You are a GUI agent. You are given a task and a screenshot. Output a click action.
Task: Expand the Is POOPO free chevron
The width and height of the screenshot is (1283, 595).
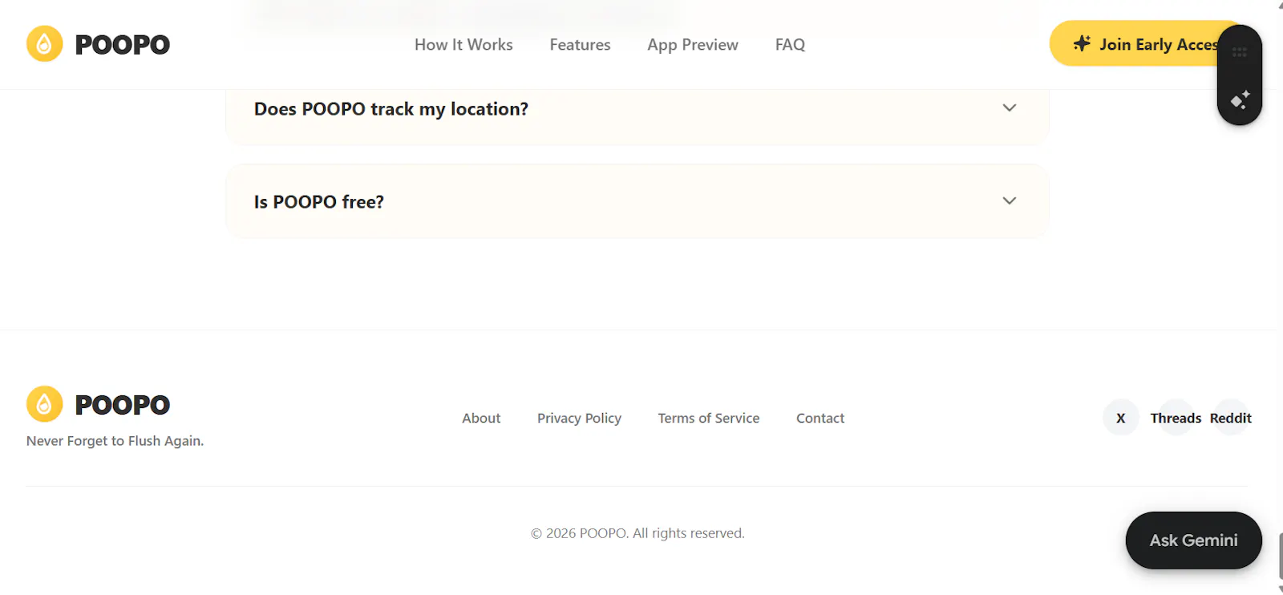(x=1010, y=201)
